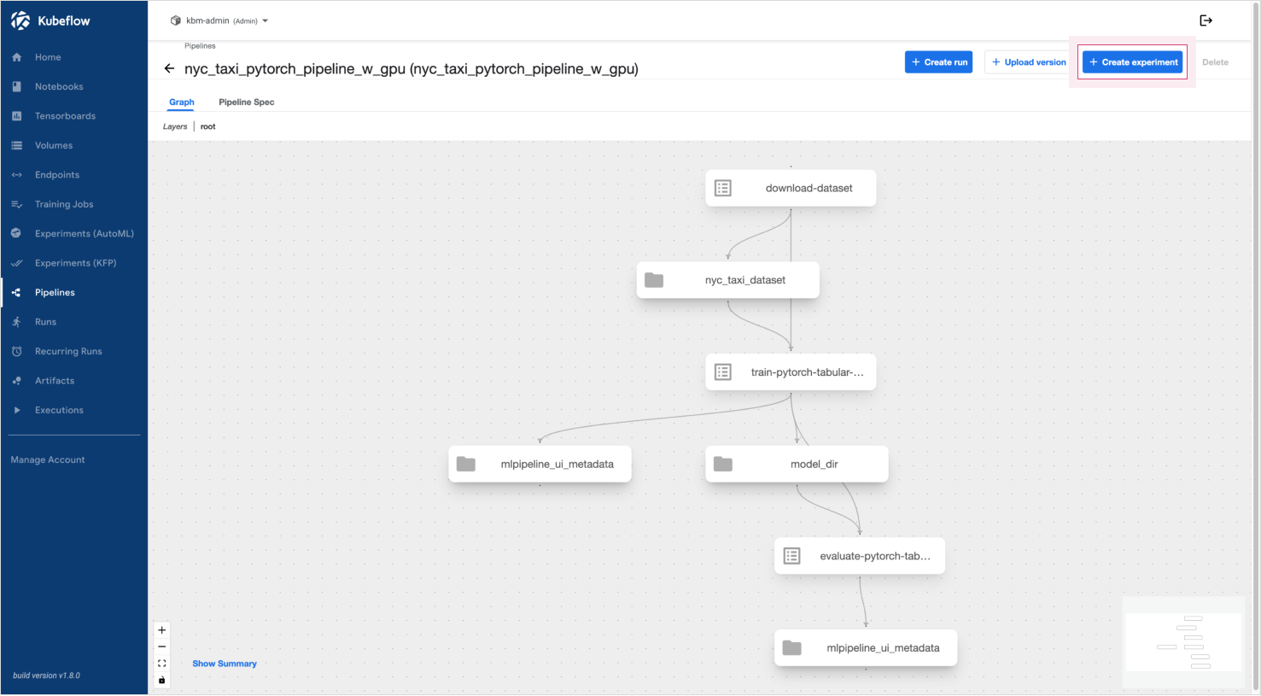Click the train-pytorch-tabular node list icon
Screen dimensions: 1261x696
pyautogui.click(x=723, y=372)
